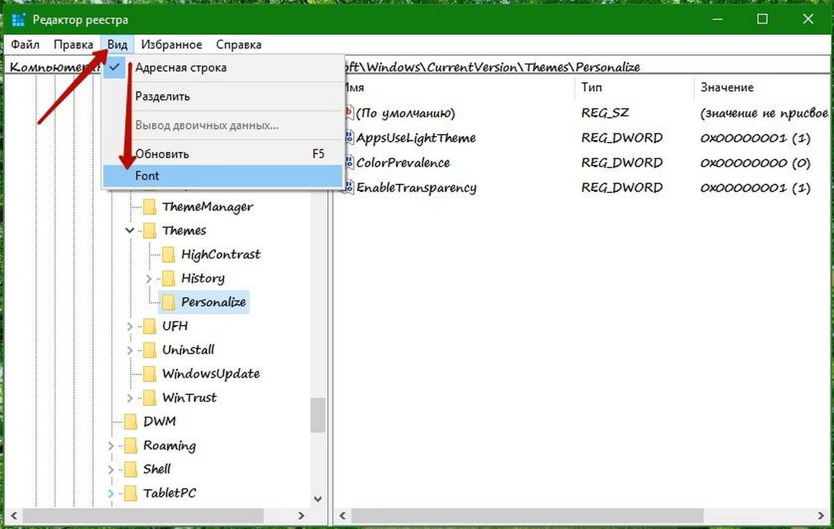Click the string icon of the (По умолчанию) value
Image resolution: width=834 pixels, height=529 pixels.
point(349,113)
